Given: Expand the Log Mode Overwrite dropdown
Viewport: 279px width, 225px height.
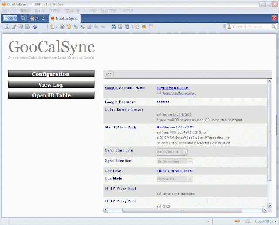Looking at the screenshot, I should [x=190, y=179].
